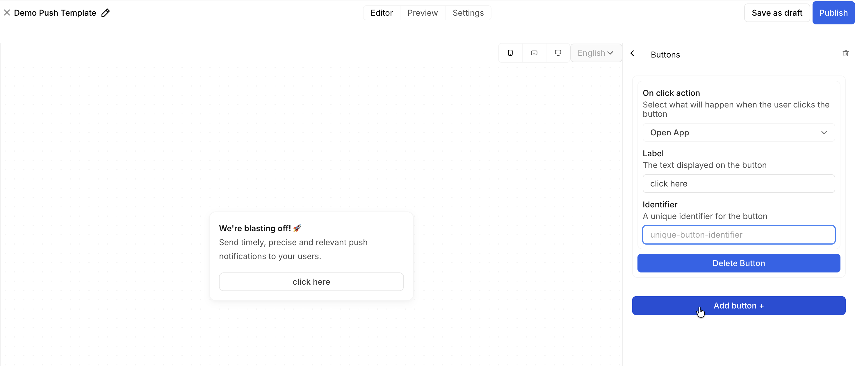Focus the Label field containing click here
This screenshot has width=855, height=366.
coord(738,184)
